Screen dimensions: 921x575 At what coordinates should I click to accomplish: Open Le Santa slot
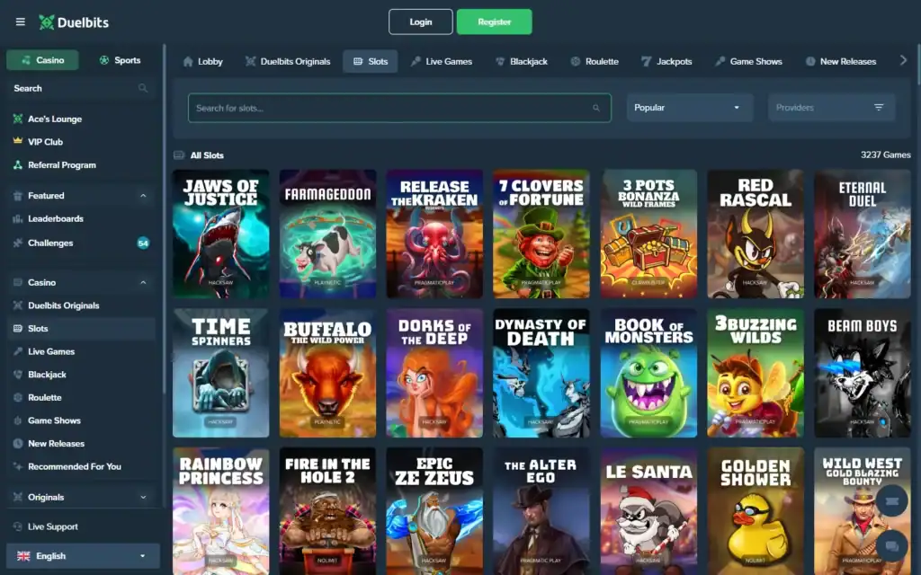point(648,511)
